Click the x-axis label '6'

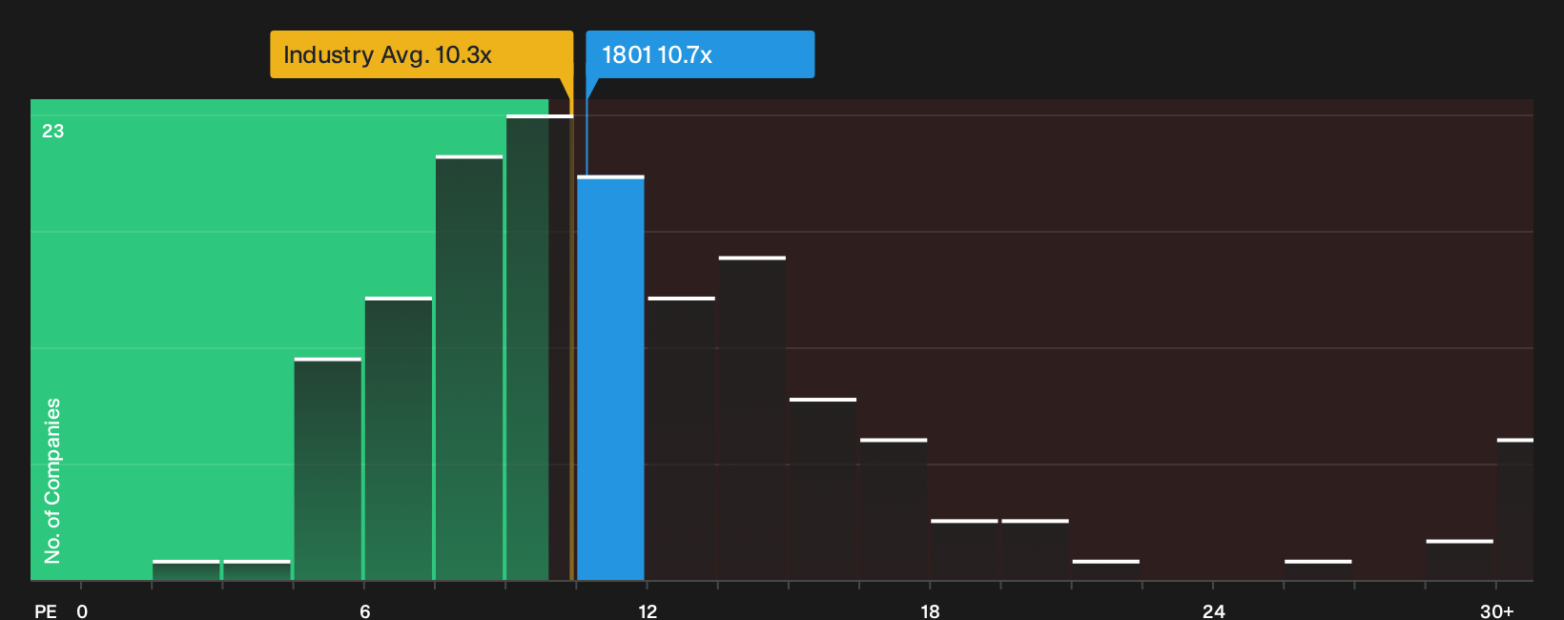coord(365,611)
